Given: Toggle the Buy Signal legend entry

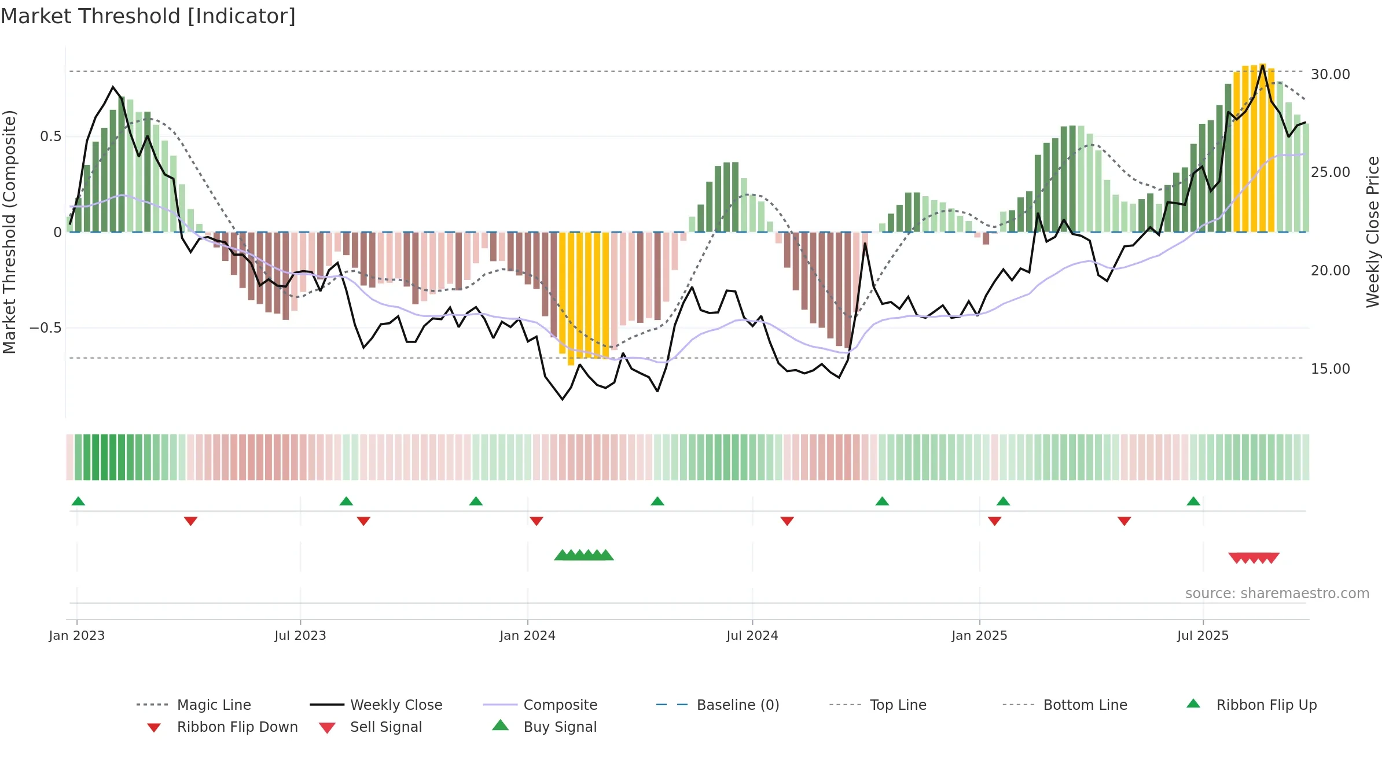Looking at the screenshot, I should pos(544,727).
